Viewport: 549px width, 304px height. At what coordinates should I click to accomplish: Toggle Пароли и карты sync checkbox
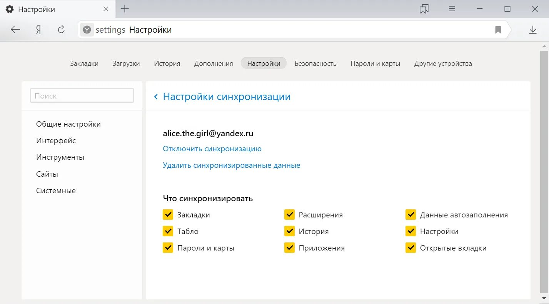tap(168, 248)
